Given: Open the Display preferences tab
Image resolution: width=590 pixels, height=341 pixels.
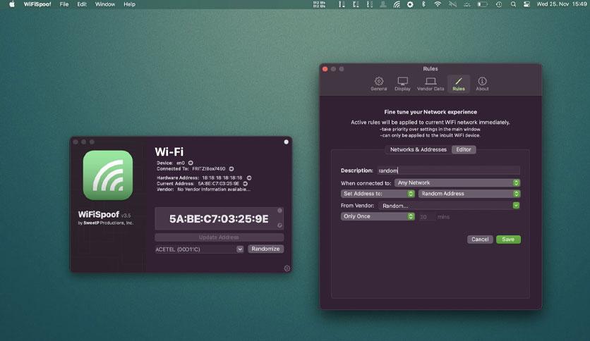Looking at the screenshot, I should click(x=402, y=84).
